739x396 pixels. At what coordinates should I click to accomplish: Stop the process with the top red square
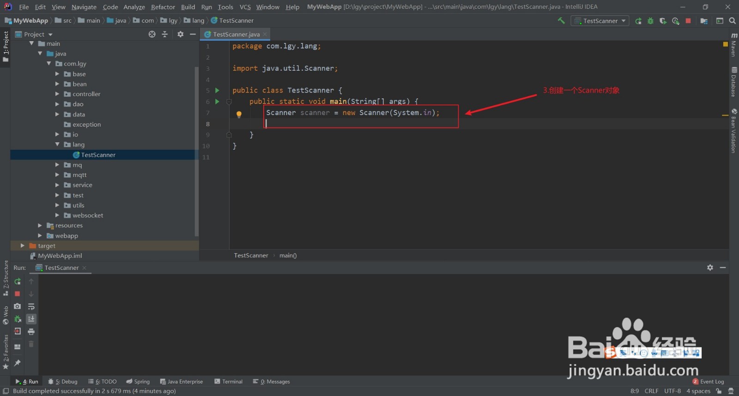click(x=688, y=21)
